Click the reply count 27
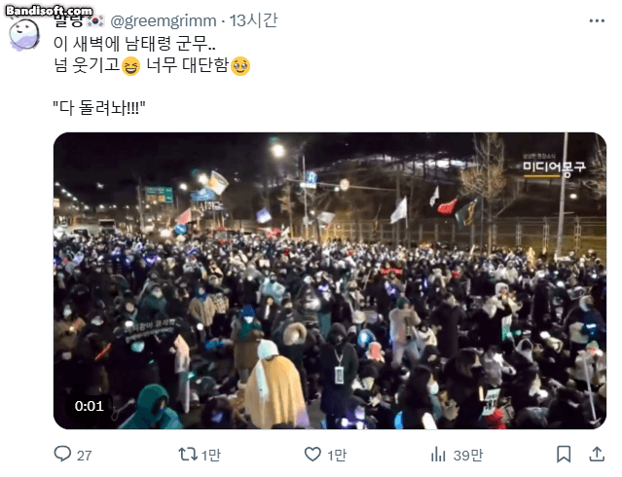622x477 pixels. 84,456
